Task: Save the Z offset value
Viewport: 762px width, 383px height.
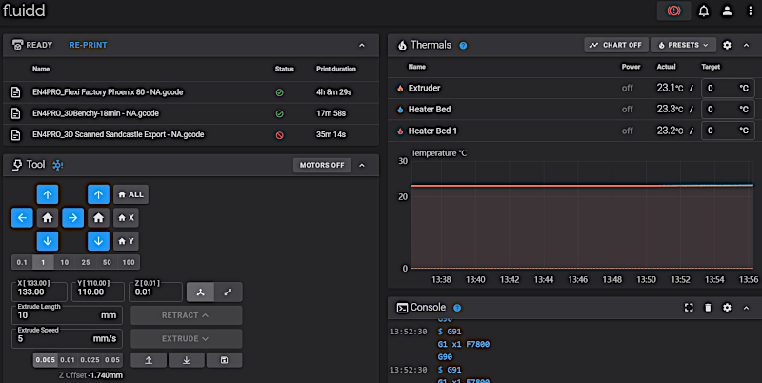Action: [224, 360]
